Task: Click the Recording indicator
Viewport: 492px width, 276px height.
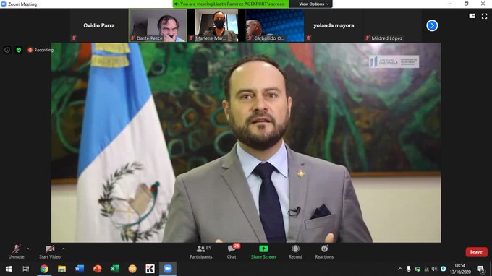Action: click(41, 50)
